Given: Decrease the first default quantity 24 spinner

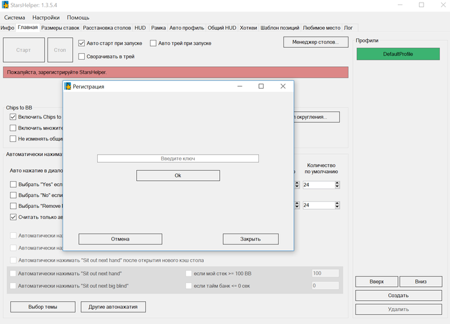Looking at the screenshot, I should tap(337, 187).
